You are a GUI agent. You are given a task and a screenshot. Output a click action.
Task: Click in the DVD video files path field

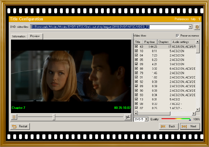tap(110, 27)
